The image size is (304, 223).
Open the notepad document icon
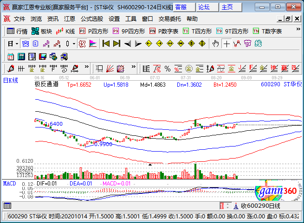(32, 57)
